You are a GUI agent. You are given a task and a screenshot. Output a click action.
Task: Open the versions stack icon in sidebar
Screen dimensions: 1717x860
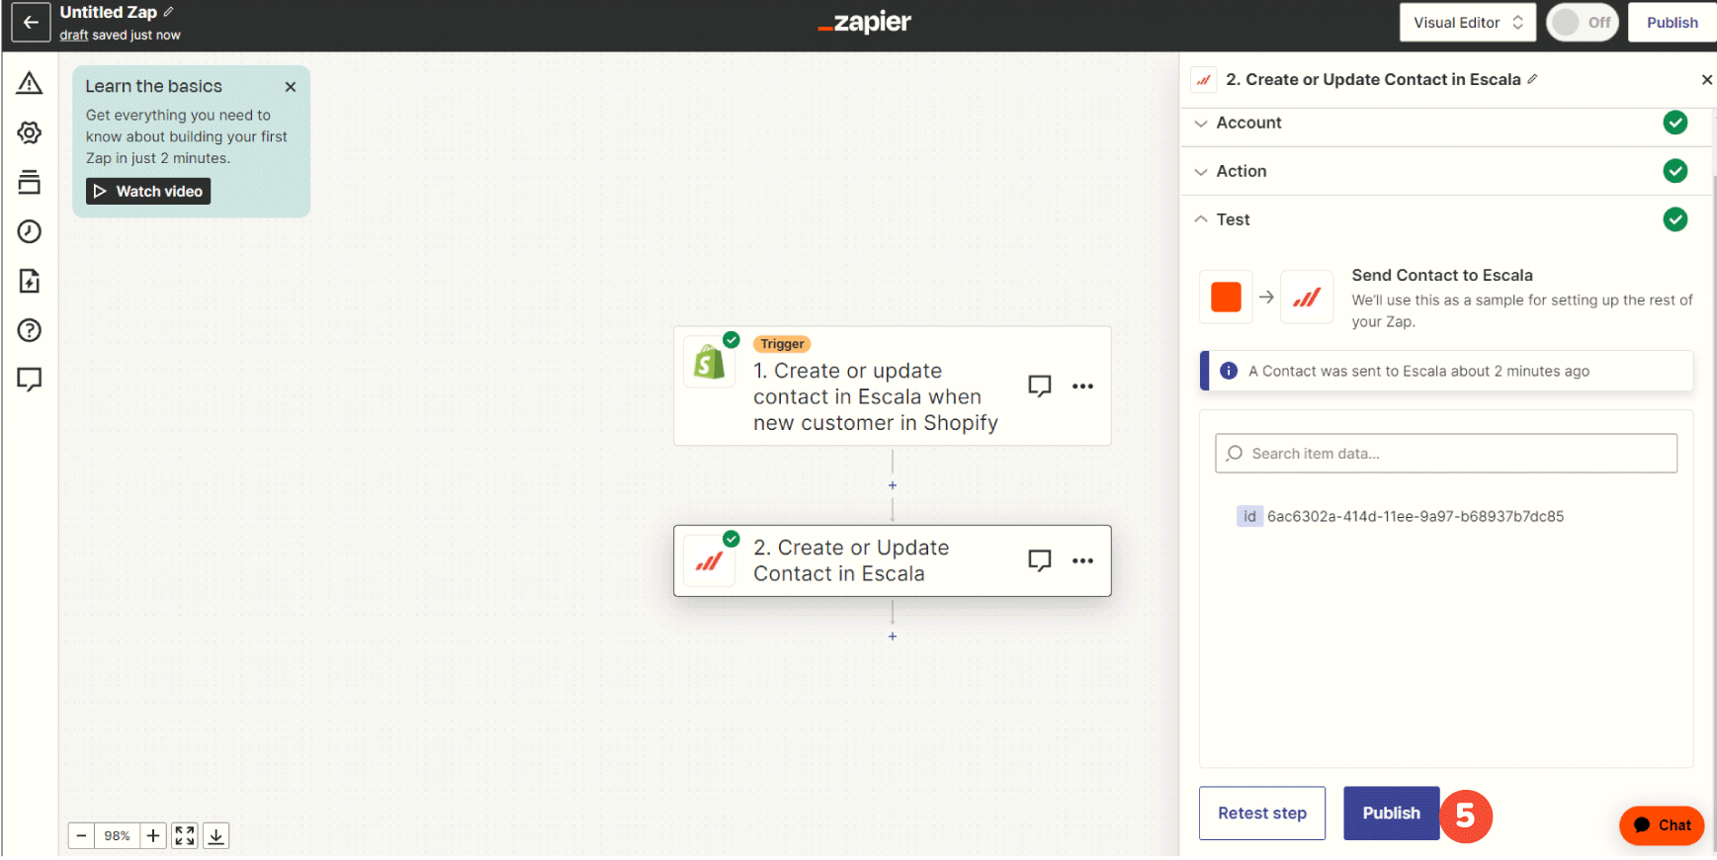point(30,182)
